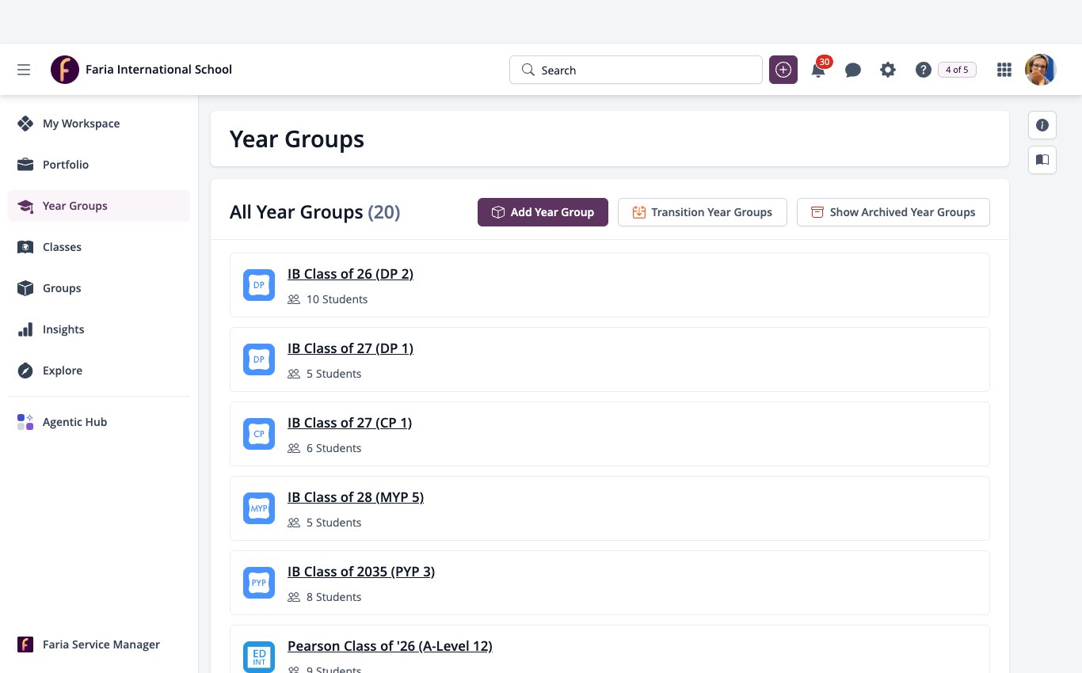Open IB Class of 2035 (PYP 3) link

tap(361, 572)
